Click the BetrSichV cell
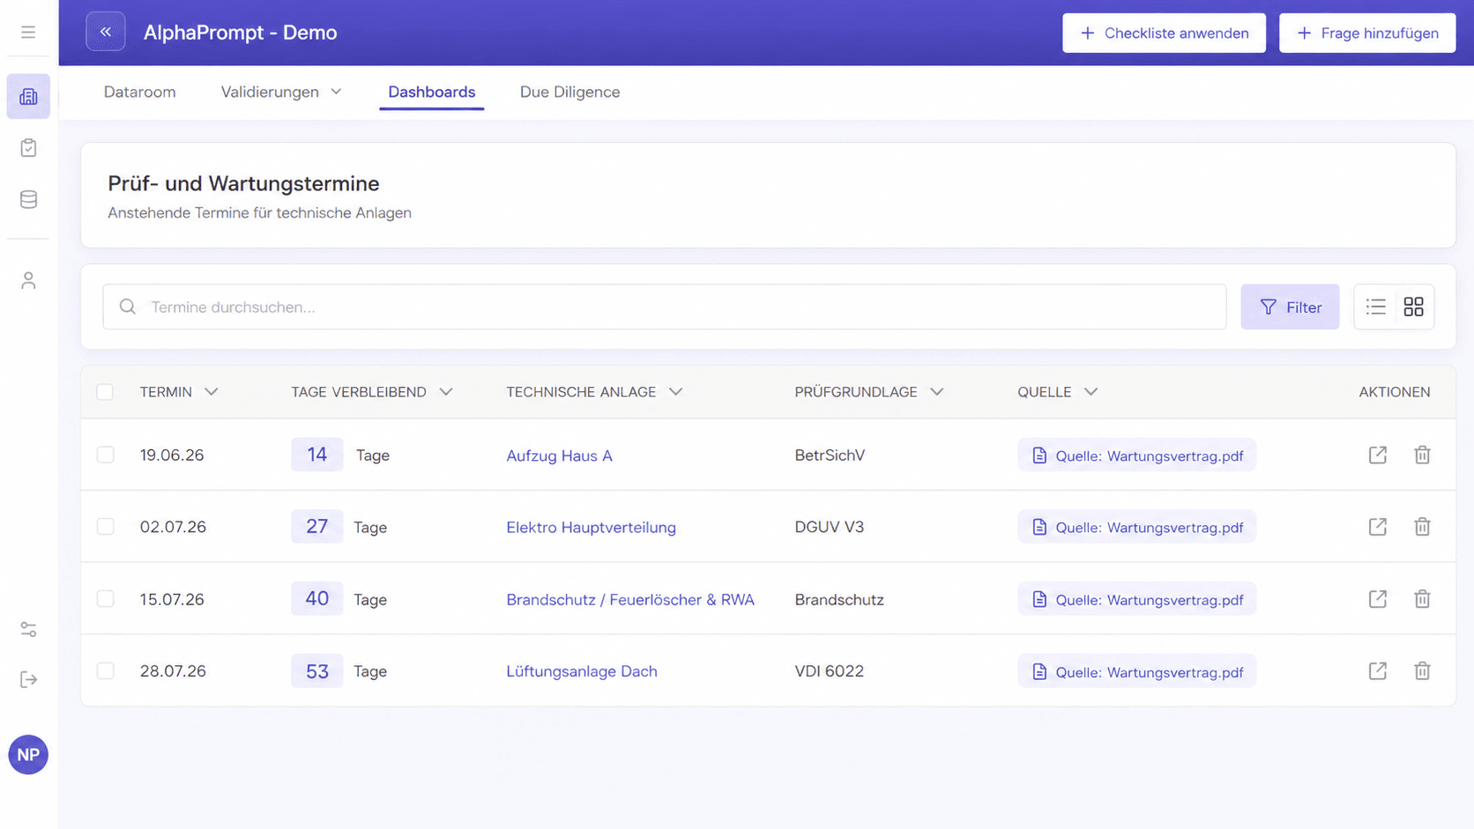The height and width of the screenshot is (829, 1474). tap(830, 455)
